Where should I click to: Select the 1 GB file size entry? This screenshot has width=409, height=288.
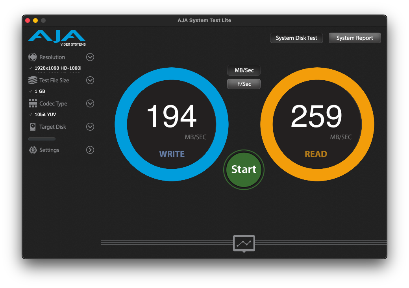[40, 91]
